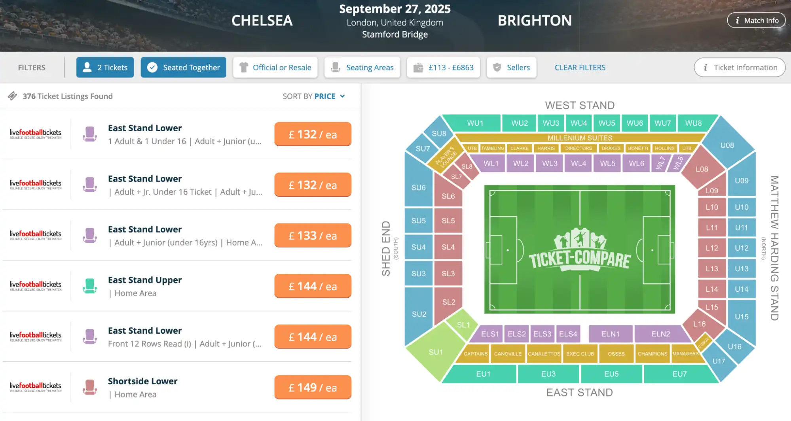The height and width of the screenshot is (421, 791).
Task: Open the Seating Areas seat icon filter
Action: (x=336, y=67)
